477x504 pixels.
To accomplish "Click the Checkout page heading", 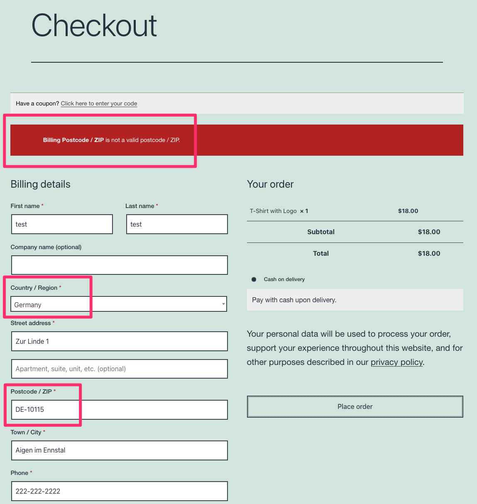I will point(94,25).
